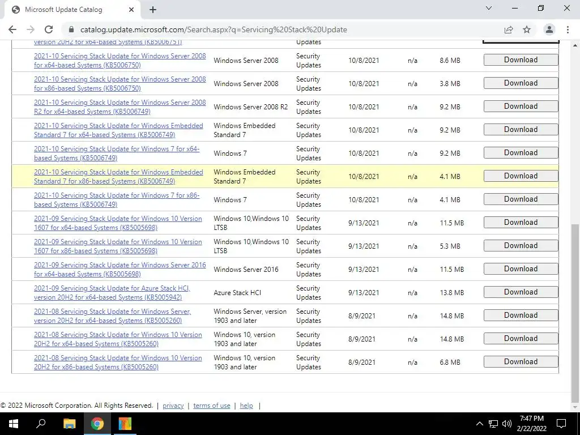
Task: Open Server 2008 R2 KB5006749 link
Action: pos(120,107)
